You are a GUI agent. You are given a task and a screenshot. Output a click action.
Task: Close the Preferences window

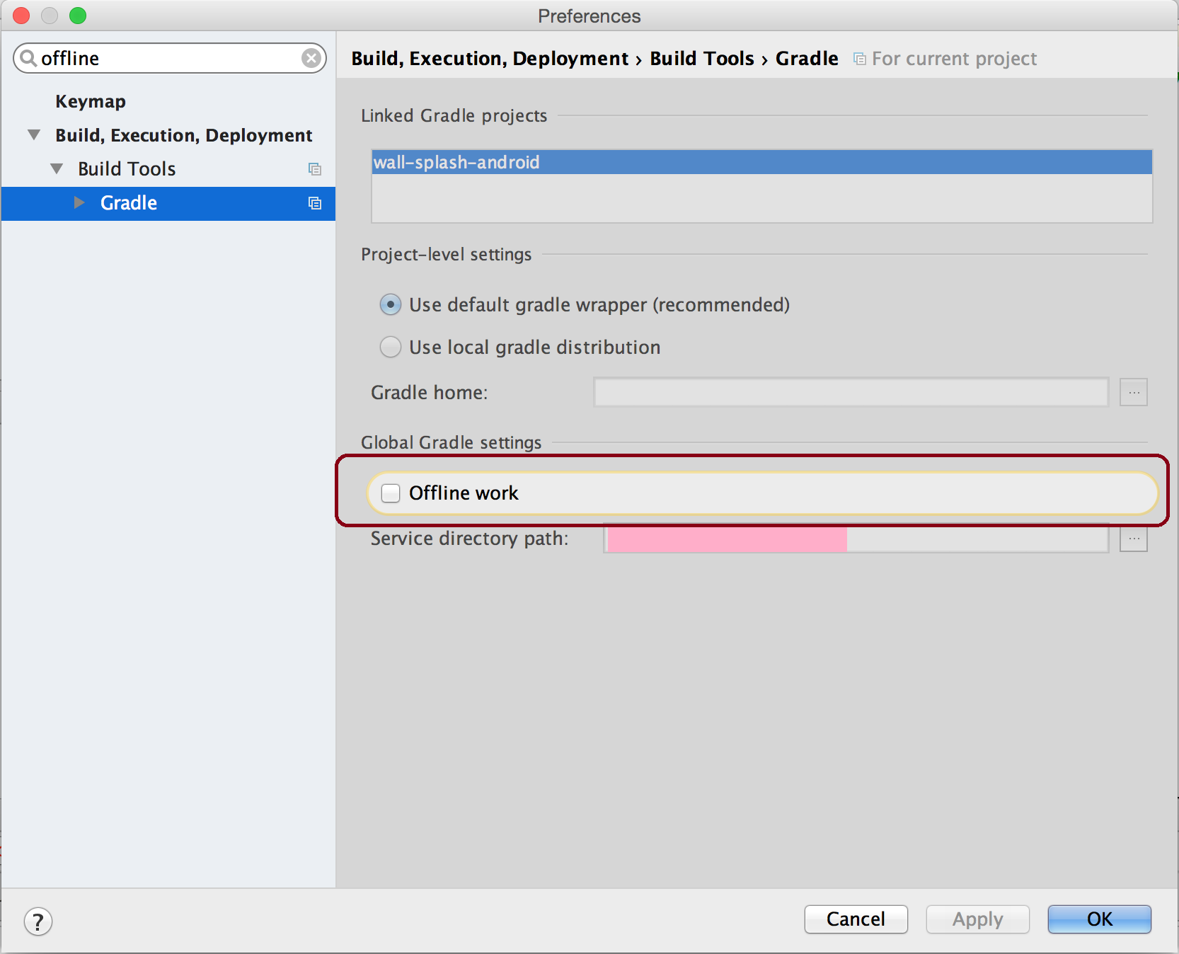21,16
